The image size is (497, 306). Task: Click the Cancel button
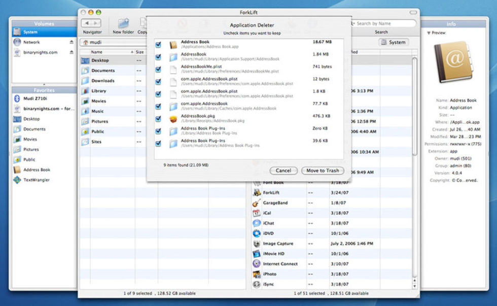(283, 171)
